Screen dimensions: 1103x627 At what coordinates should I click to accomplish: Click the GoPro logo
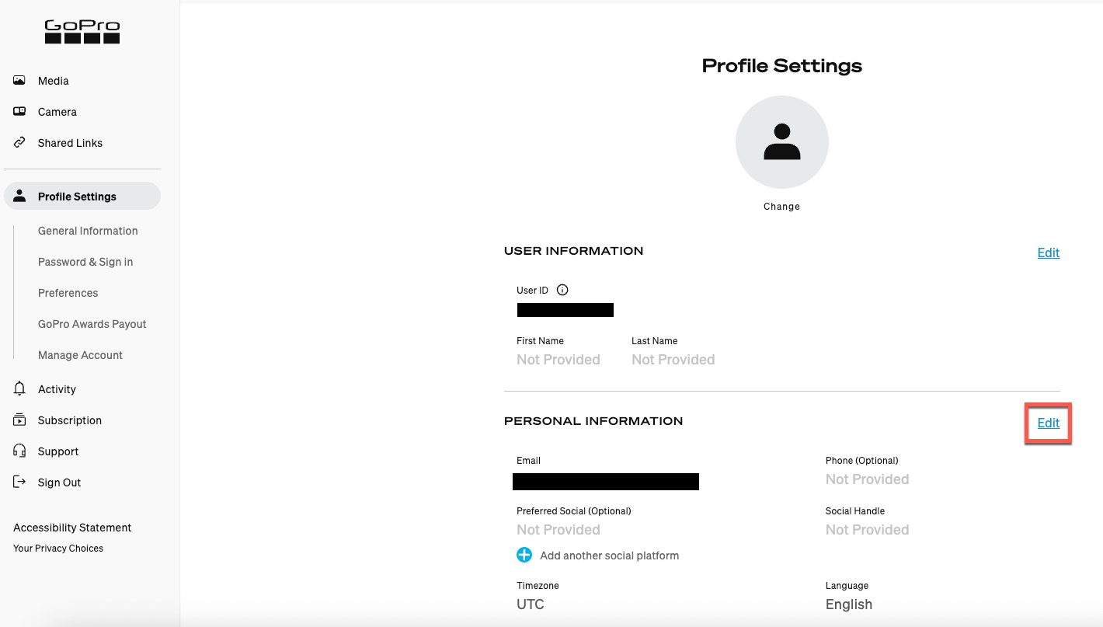(x=82, y=32)
